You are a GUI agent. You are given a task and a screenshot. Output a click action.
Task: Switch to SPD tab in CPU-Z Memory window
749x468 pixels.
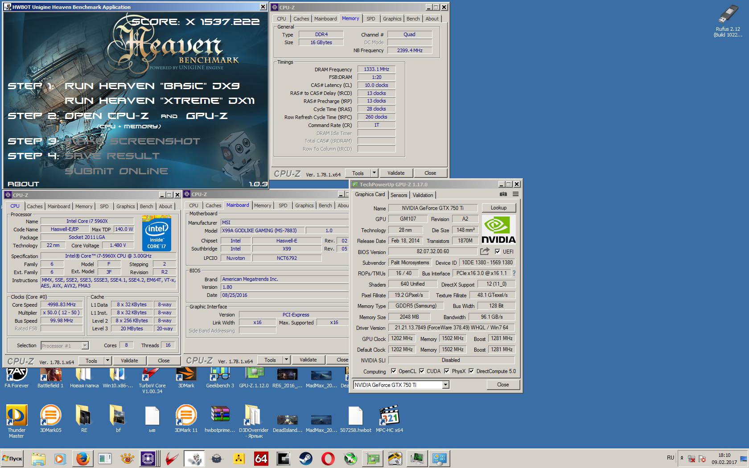(x=370, y=19)
